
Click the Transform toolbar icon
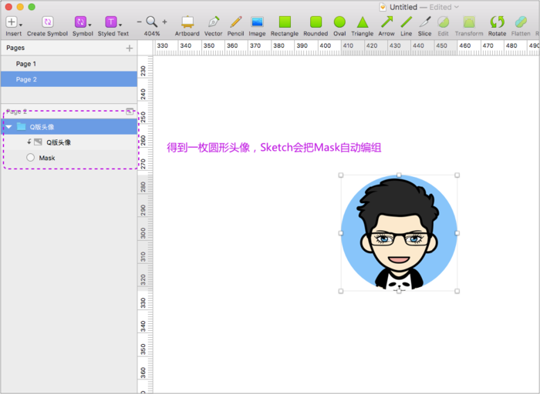click(x=469, y=22)
